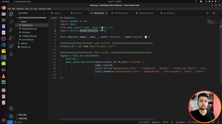This screenshot has width=222, height=124.
Task: Open the remote window indicator in status bar
Action: [10, 122]
